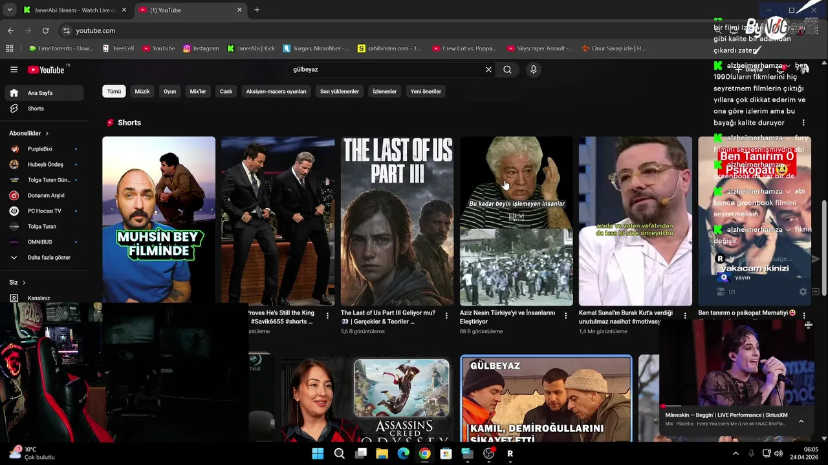Select the Müzik filter chip
The height and width of the screenshot is (465, 828).
click(x=142, y=91)
